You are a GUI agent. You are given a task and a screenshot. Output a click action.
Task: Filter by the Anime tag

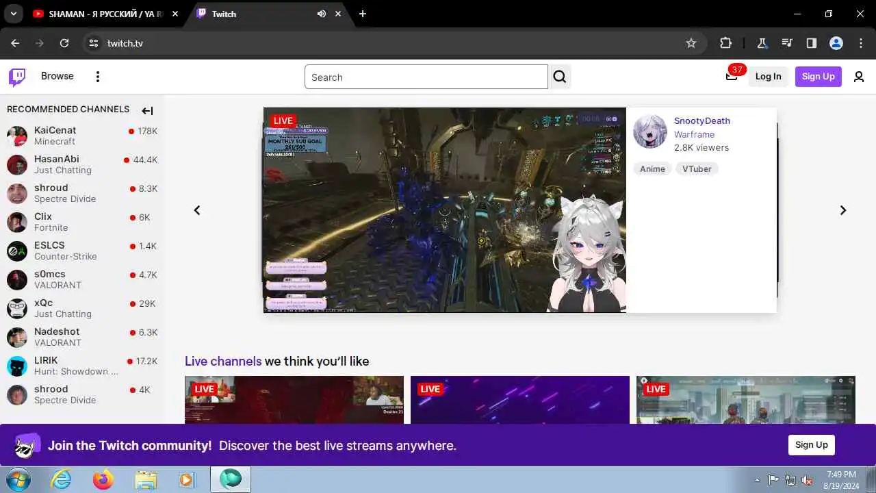click(652, 168)
